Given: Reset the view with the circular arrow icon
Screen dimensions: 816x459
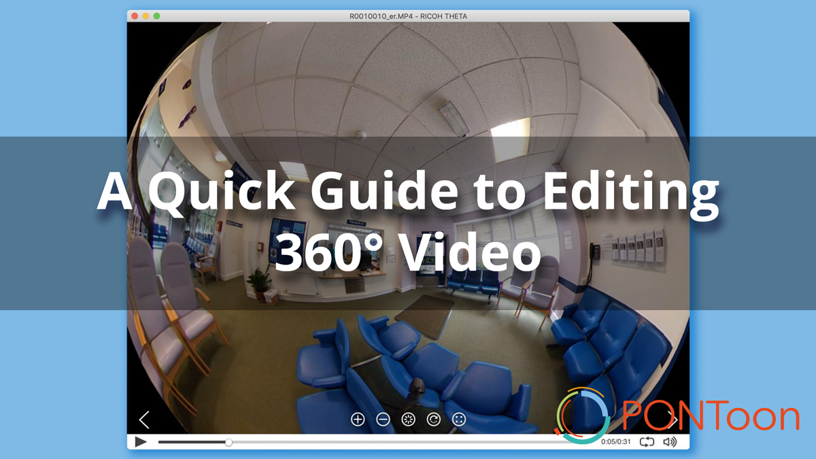Looking at the screenshot, I should [x=434, y=420].
